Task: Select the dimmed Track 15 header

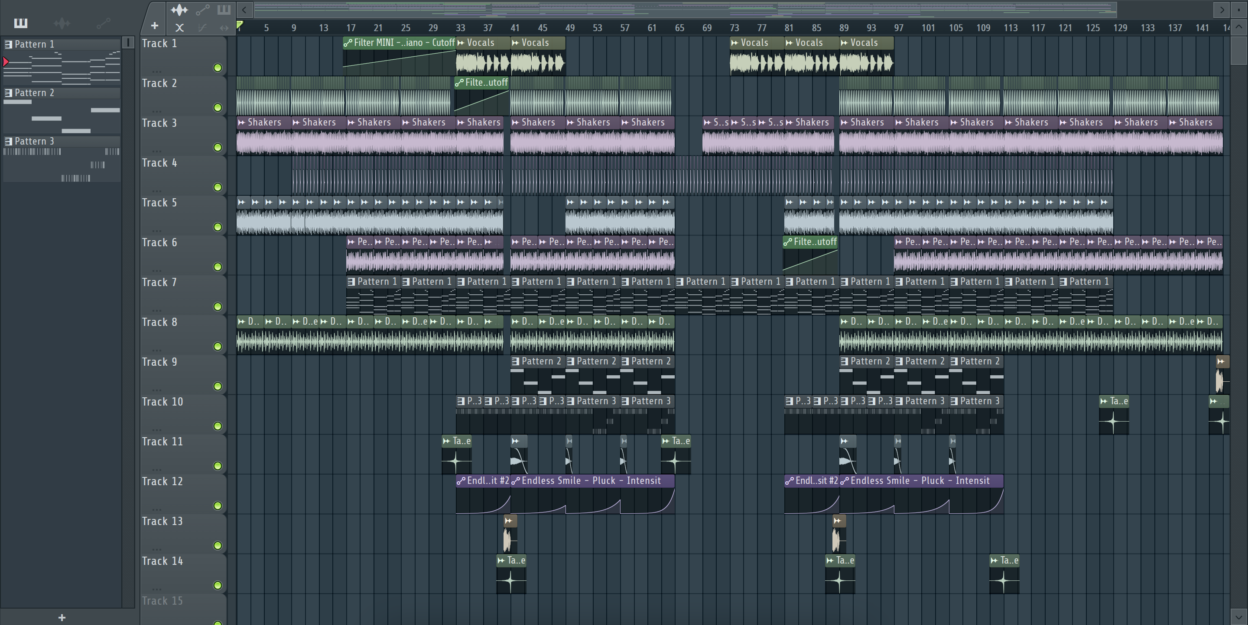Action: click(x=183, y=609)
